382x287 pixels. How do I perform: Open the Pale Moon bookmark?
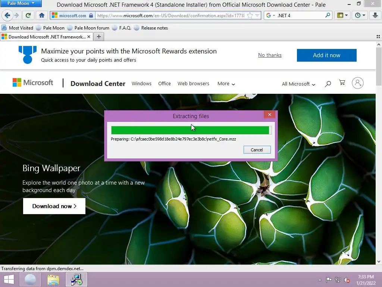[x=50, y=28]
